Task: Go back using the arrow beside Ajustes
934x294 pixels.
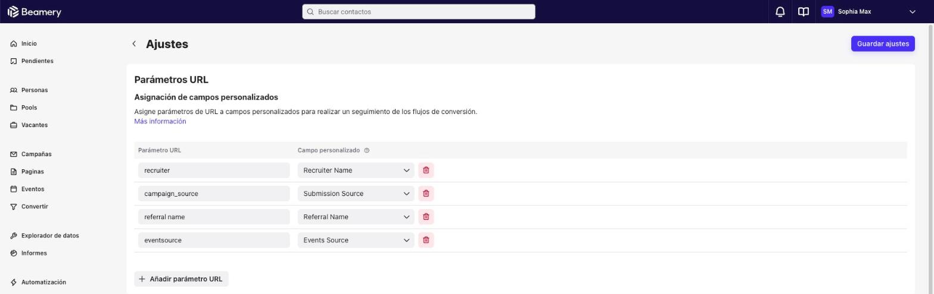Action: pyautogui.click(x=134, y=44)
